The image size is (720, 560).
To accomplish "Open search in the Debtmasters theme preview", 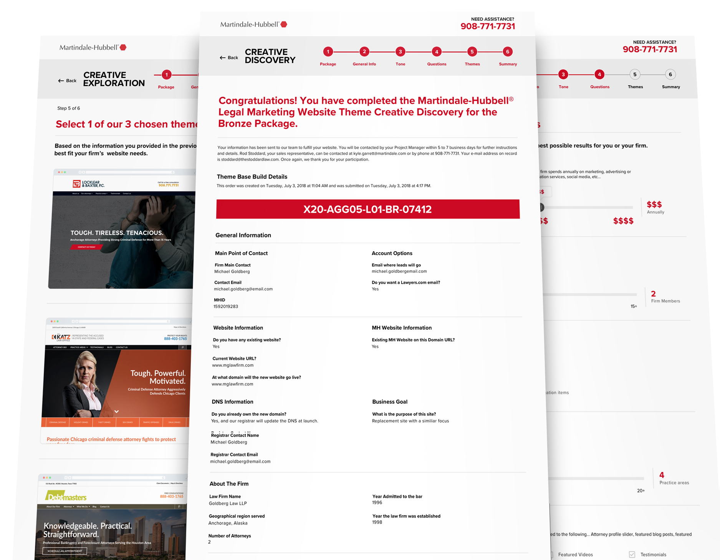I will pyautogui.click(x=179, y=507).
